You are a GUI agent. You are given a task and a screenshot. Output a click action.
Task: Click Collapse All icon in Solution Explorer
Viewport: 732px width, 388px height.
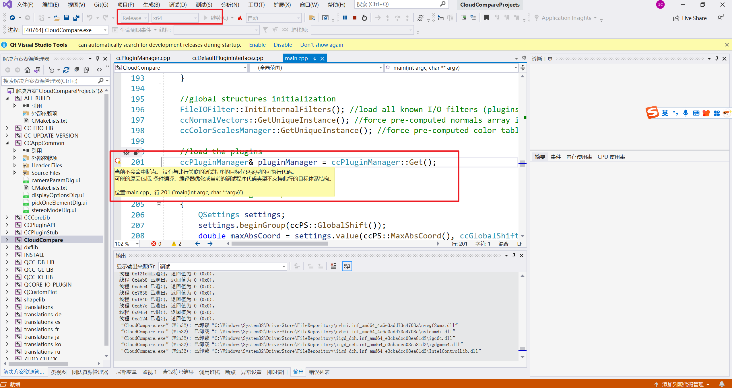pos(76,70)
